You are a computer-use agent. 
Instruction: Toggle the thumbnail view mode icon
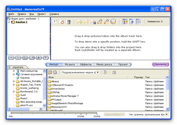tap(125, 22)
